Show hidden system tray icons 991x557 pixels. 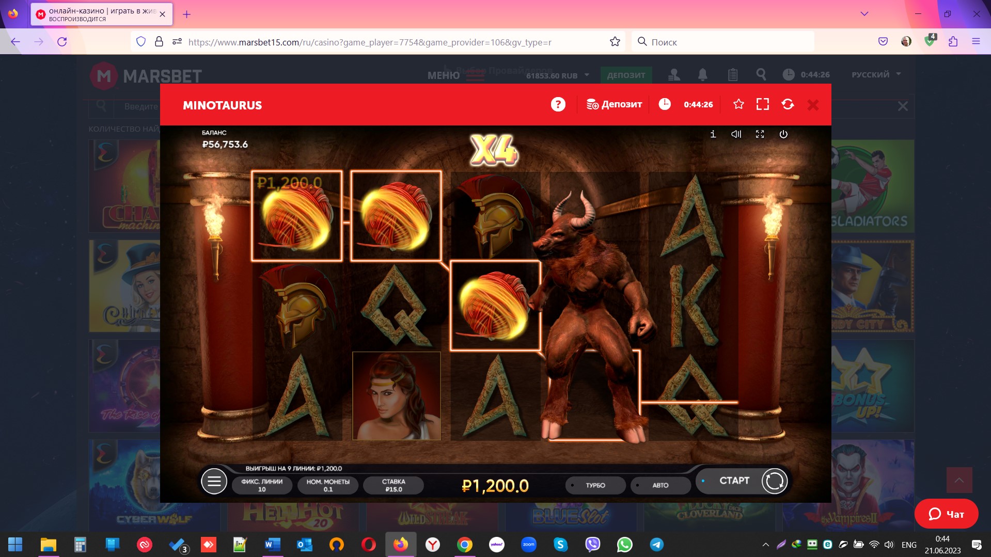[x=765, y=545]
